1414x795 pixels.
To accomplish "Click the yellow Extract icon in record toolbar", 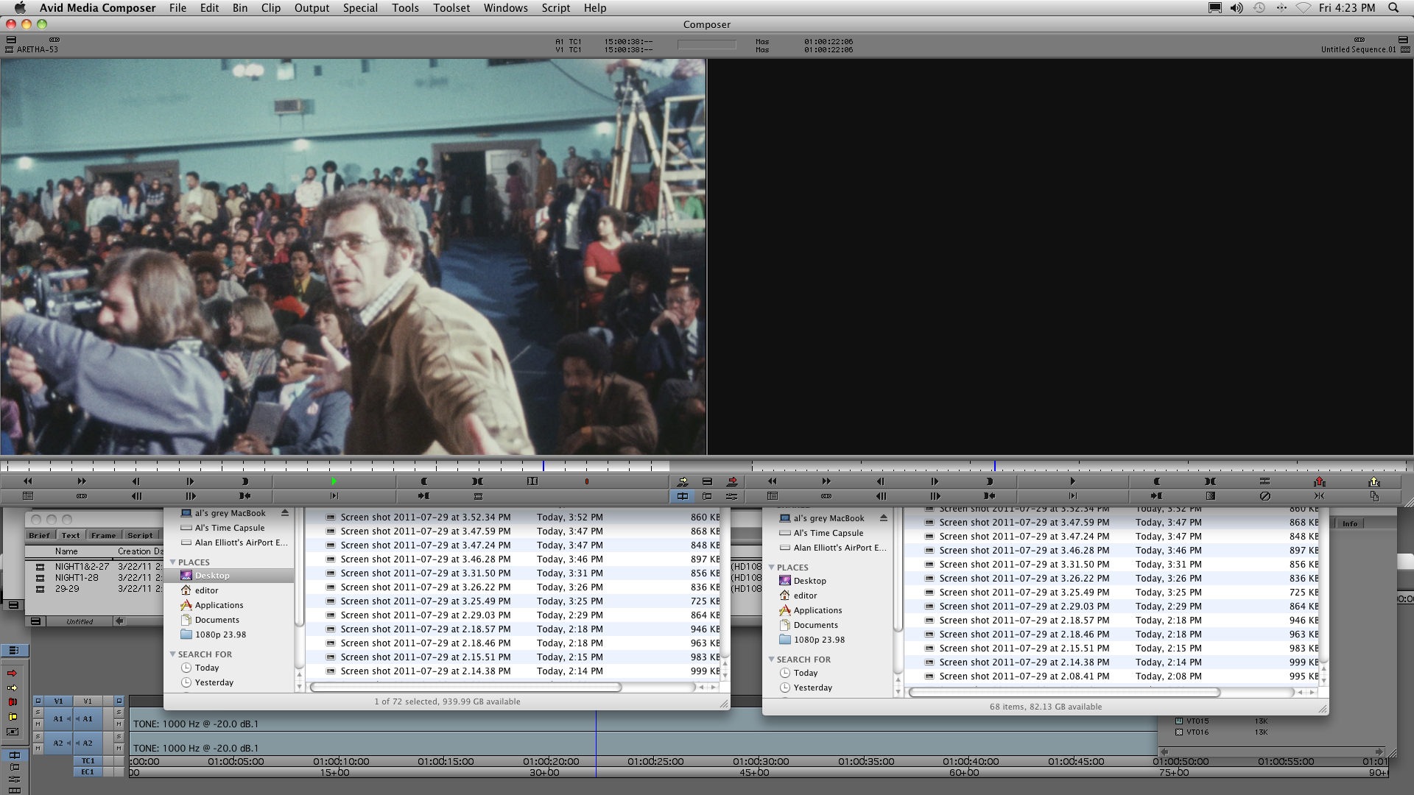I will coord(1373,481).
